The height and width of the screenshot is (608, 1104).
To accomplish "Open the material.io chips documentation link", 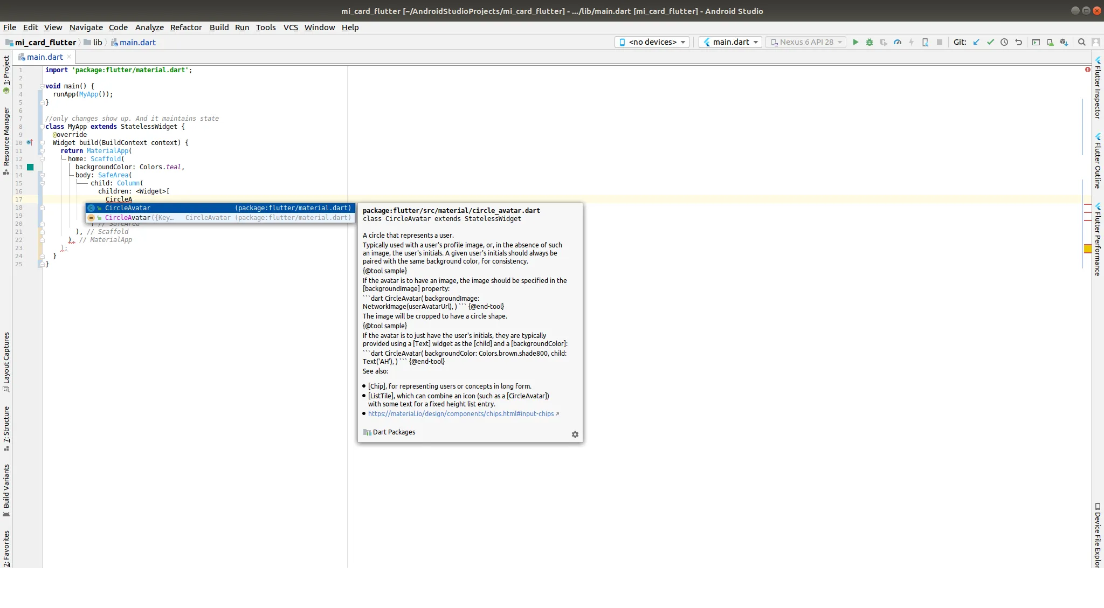I will tap(461, 414).
